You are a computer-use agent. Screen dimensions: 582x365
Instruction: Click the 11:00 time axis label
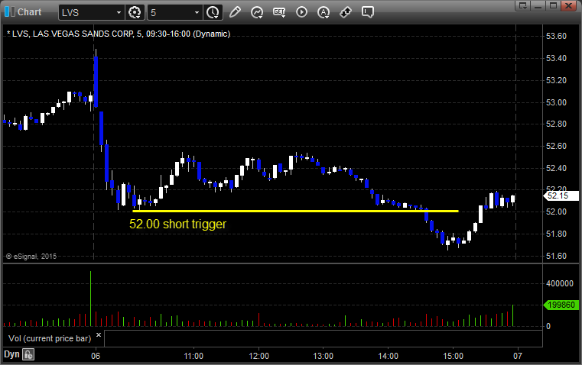tap(193, 356)
